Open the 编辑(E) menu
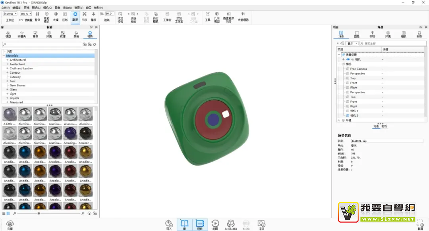The image size is (429, 231). [17, 8]
